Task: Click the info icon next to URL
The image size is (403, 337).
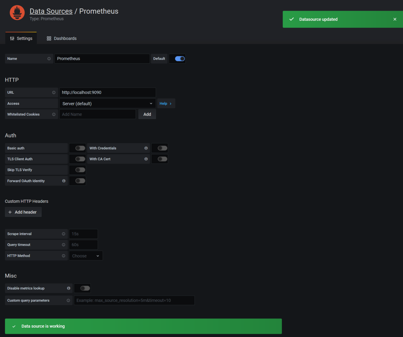Action: (x=54, y=92)
